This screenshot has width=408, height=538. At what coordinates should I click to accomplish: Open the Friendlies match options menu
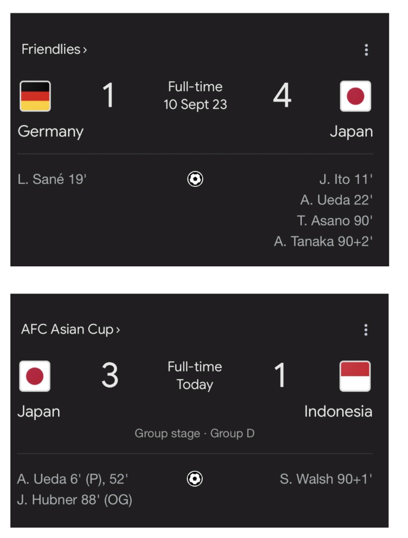coord(366,50)
